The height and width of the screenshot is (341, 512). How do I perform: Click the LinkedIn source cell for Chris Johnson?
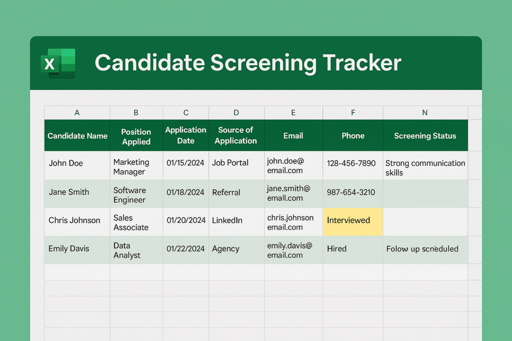point(235,220)
